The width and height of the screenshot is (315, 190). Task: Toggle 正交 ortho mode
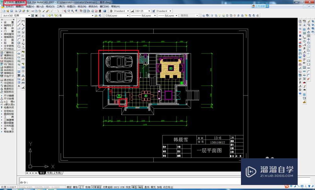[82, 187]
